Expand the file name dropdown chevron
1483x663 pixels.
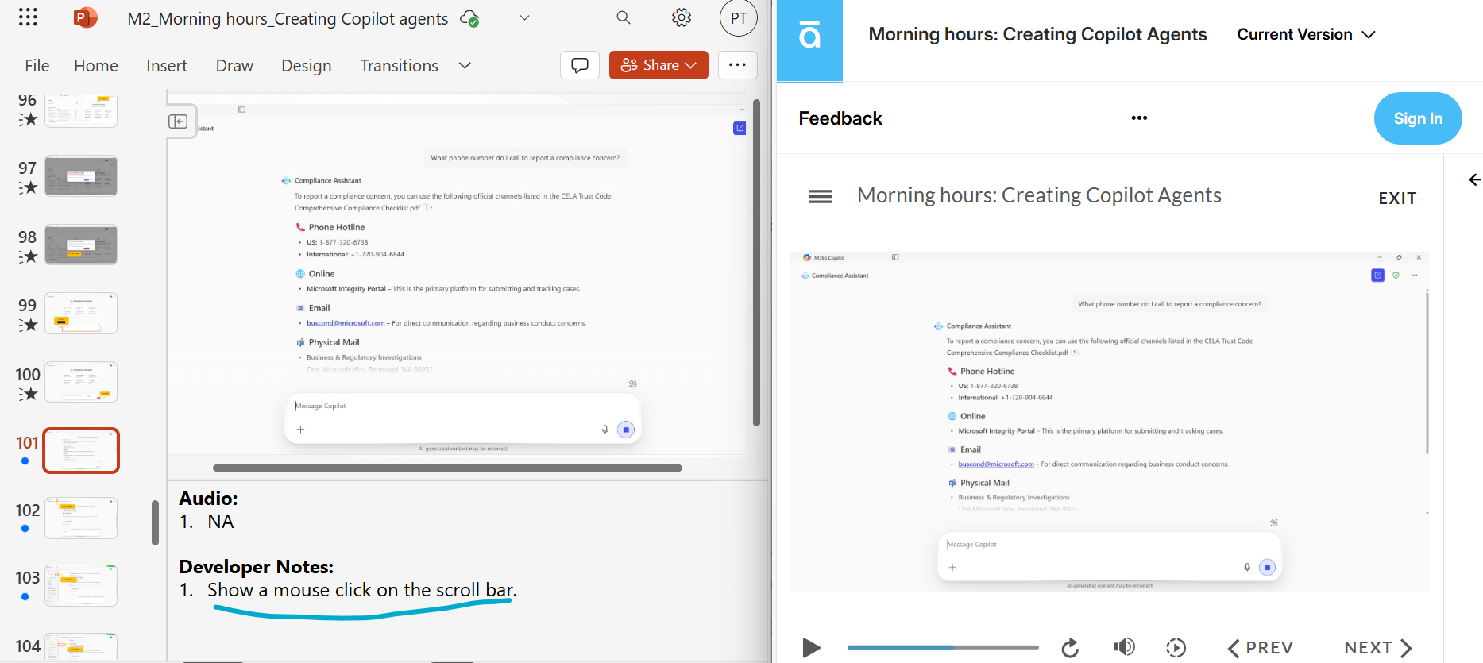coord(524,17)
